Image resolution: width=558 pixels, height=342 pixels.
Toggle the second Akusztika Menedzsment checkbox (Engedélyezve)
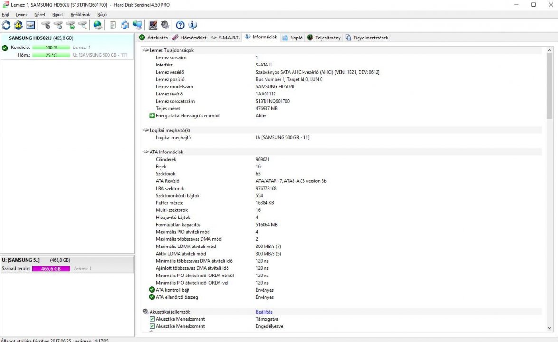[x=152, y=326]
